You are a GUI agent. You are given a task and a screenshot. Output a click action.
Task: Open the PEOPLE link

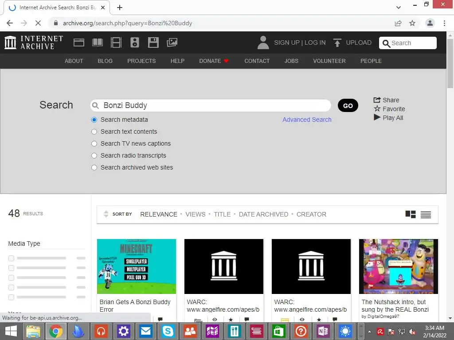371,61
